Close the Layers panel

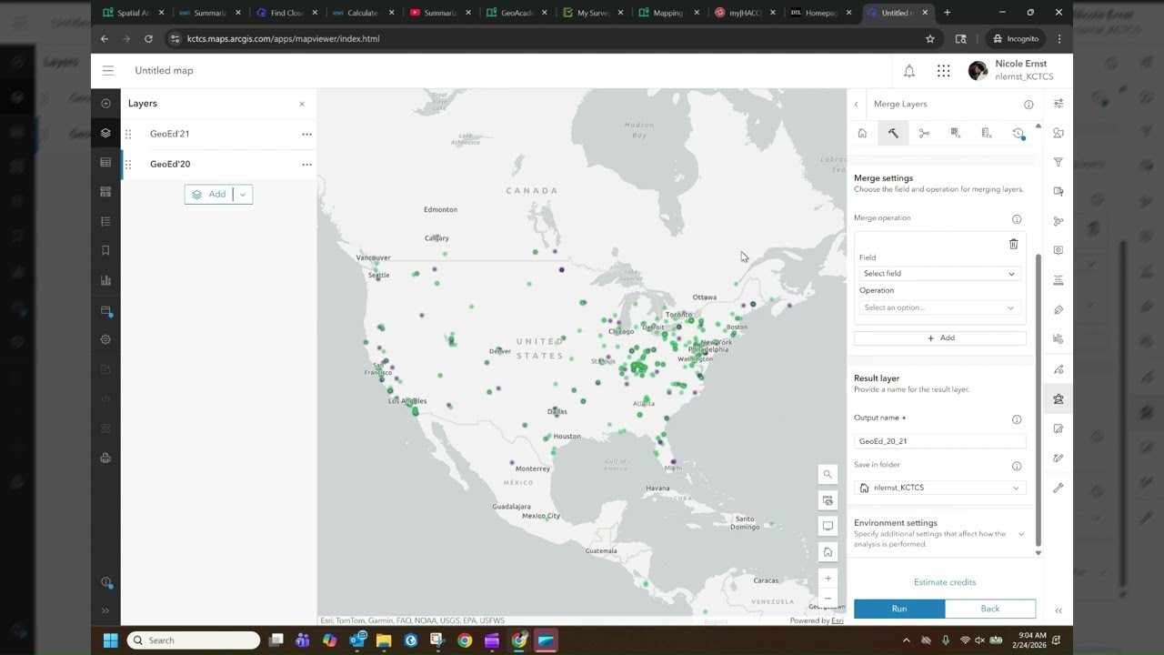coord(302,104)
